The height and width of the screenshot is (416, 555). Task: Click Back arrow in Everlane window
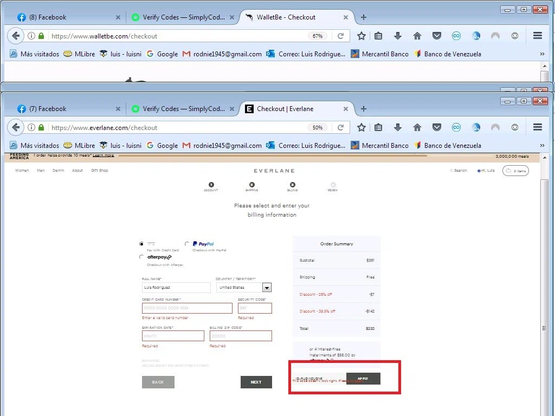(x=16, y=127)
